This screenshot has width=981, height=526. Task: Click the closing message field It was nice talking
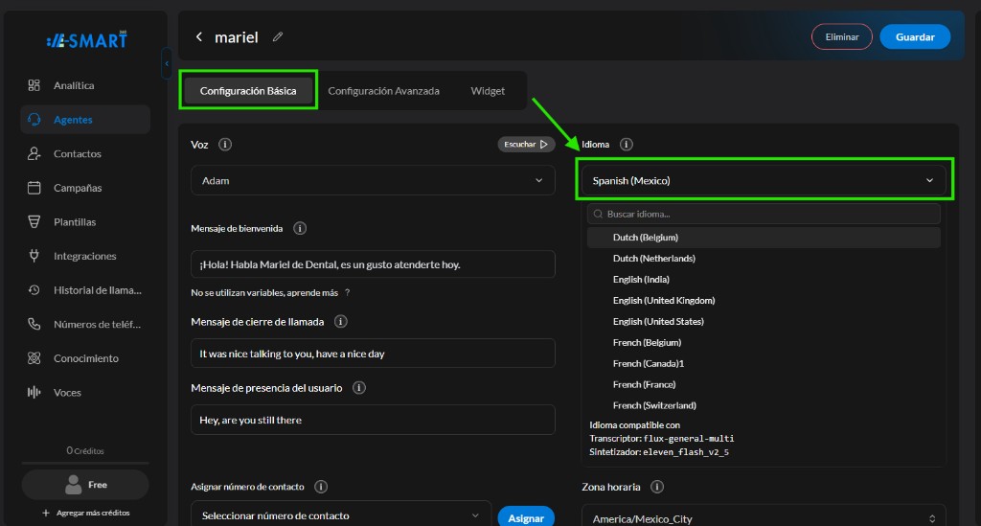point(373,354)
